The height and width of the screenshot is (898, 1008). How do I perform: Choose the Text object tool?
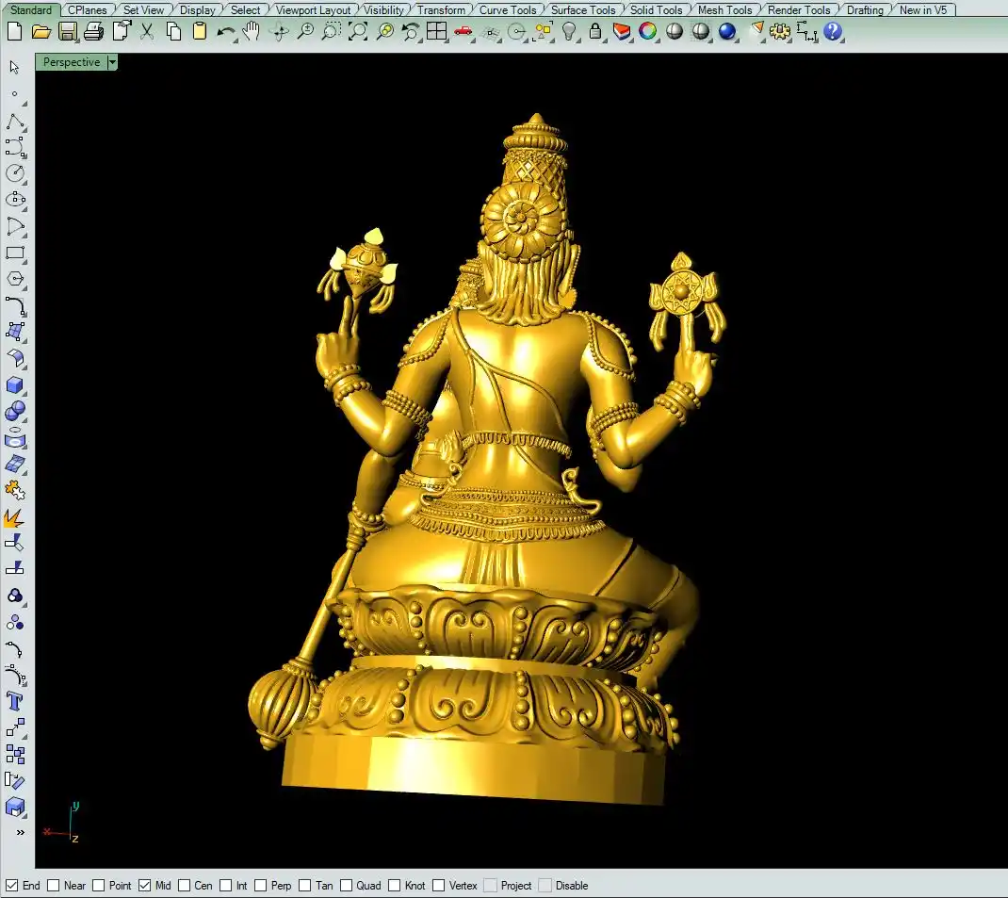coord(15,701)
